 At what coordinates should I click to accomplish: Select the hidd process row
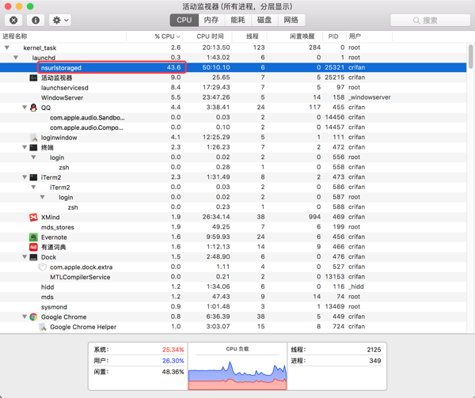pos(233,287)
